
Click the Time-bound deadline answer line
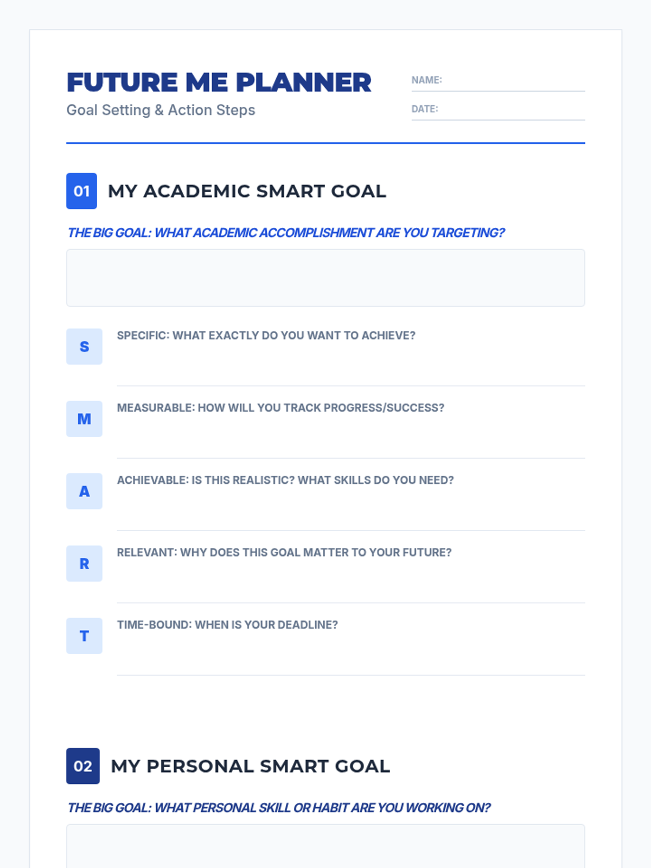[350, 655]
